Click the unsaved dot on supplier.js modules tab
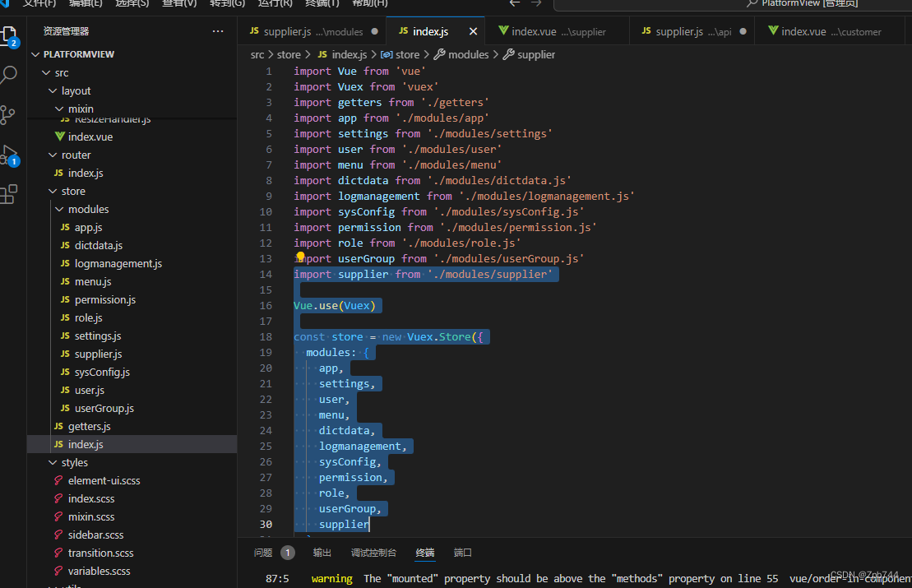912x588 pixels. click(374, 31)
